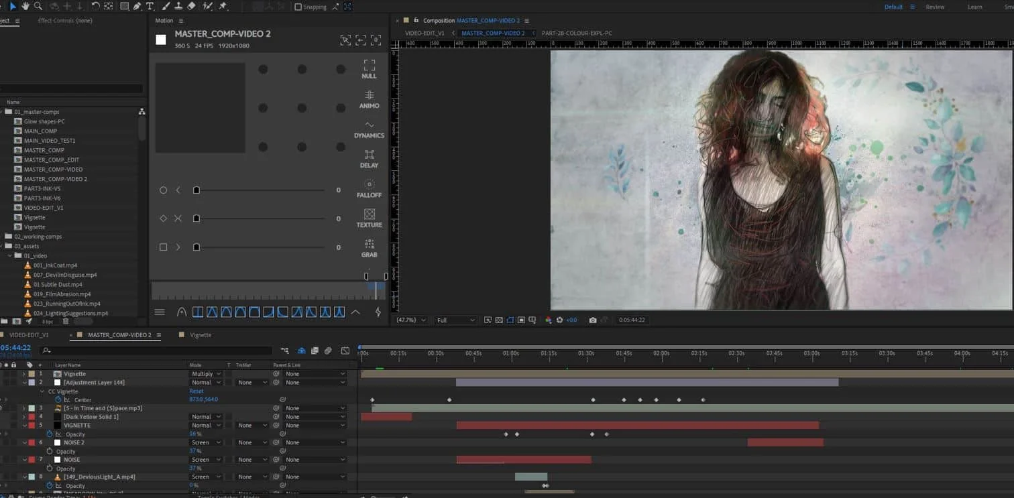Open blend mode dropdown for Vignette layer

click(x=205, y=374)
